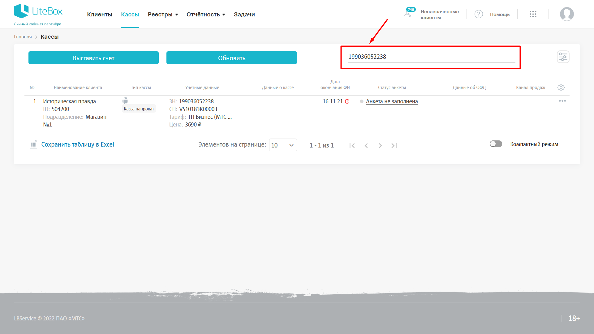Image resolution: width=594 pixels, height=334 pixels.
Task: Click the 18+ footer label
Action: tap(574, 318)
